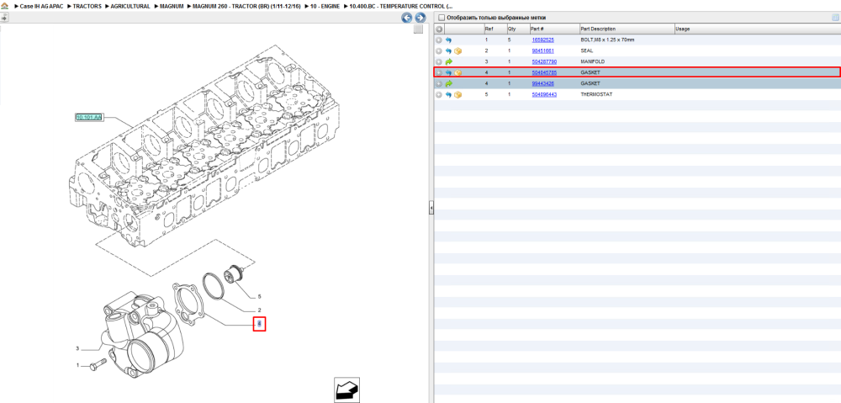Image resolution: width=841 pixels, height=403 pixels.
Task: Click small square button at diagram's top-right corner
Action: [418, 29]
